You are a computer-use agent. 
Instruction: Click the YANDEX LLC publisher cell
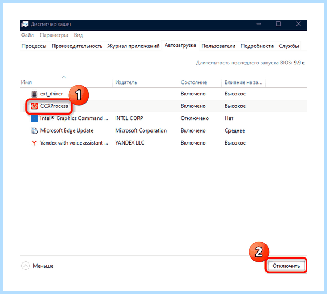[130, 143]
